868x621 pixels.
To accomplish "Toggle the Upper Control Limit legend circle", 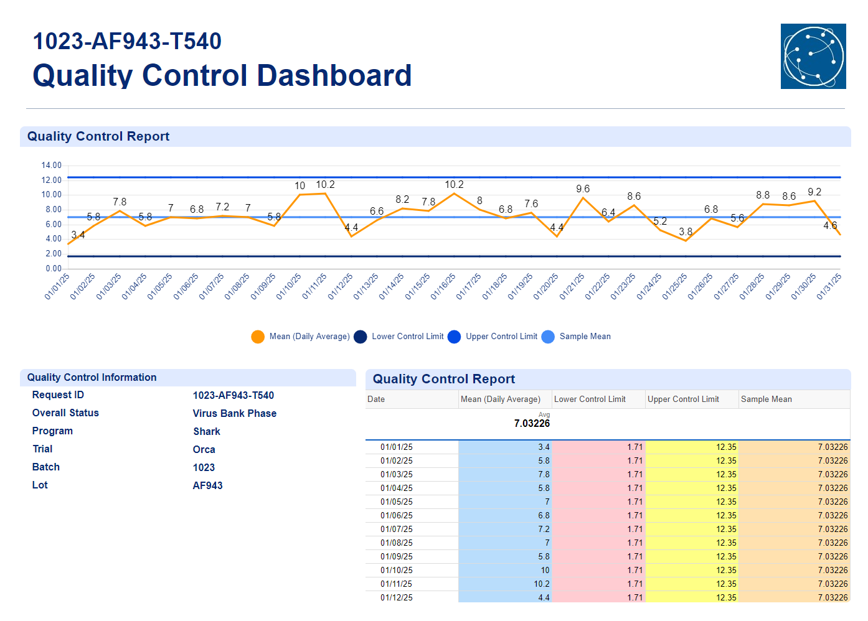I will click(x=455, y=337).
